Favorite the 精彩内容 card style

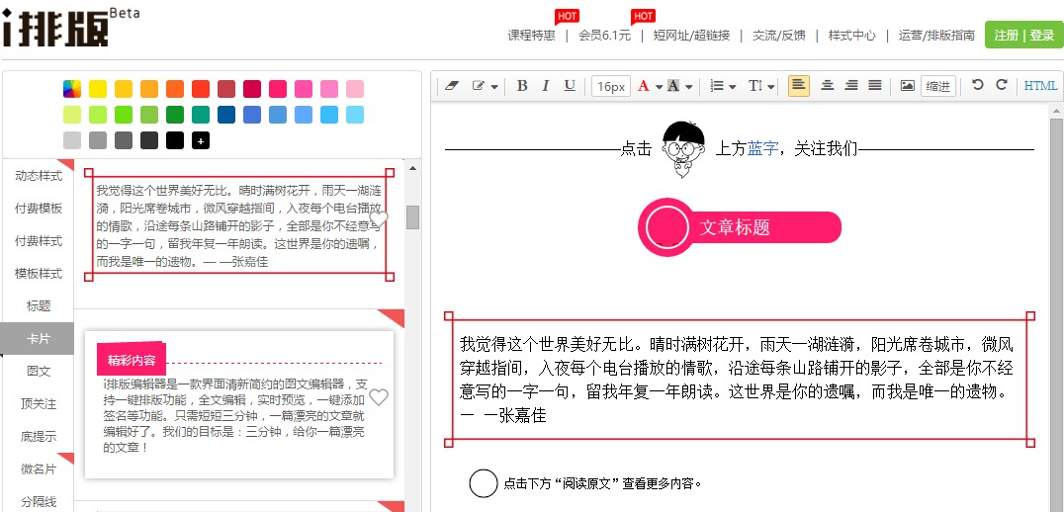(x=379, y=396)
